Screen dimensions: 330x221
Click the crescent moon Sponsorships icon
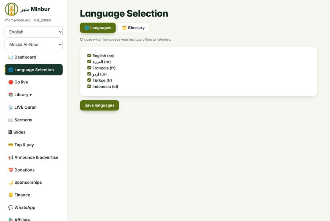click(11, 182)
